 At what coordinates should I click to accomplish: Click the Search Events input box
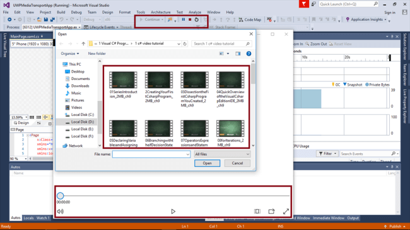pyautogui.click(x=366, y=154)
